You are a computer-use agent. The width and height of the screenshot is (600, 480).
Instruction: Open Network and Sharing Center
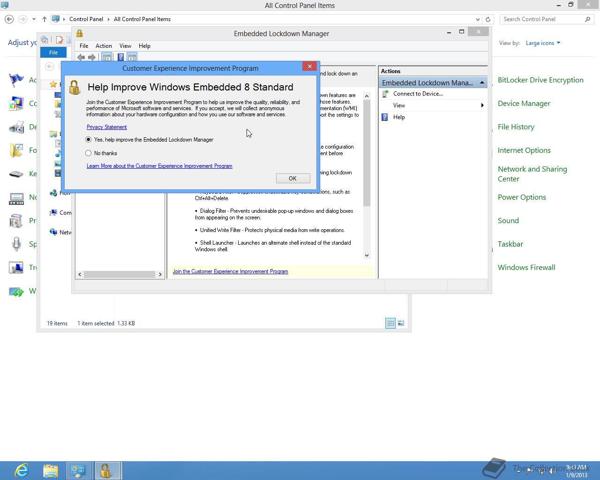[x=532, y=174]
